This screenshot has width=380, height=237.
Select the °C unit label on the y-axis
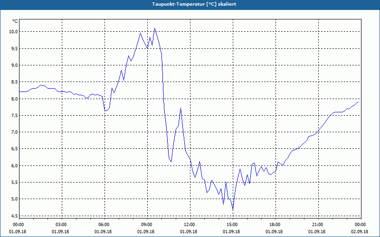15,21
